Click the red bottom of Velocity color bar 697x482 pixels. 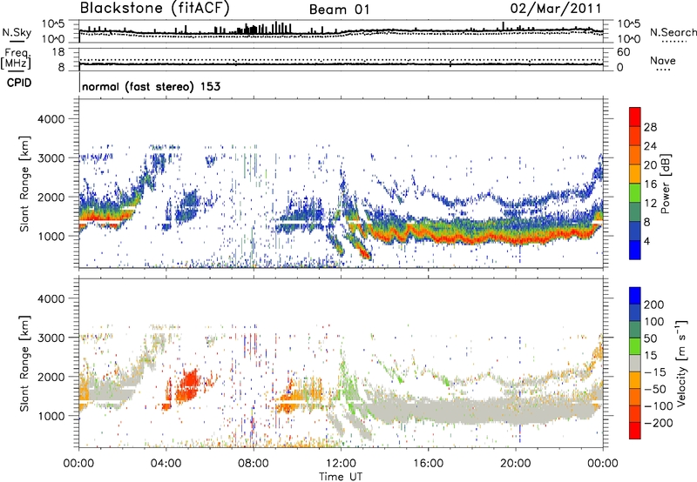635,431
